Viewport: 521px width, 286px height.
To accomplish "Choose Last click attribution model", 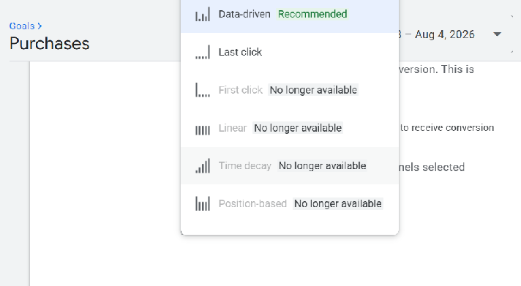I will coord(290,52).
